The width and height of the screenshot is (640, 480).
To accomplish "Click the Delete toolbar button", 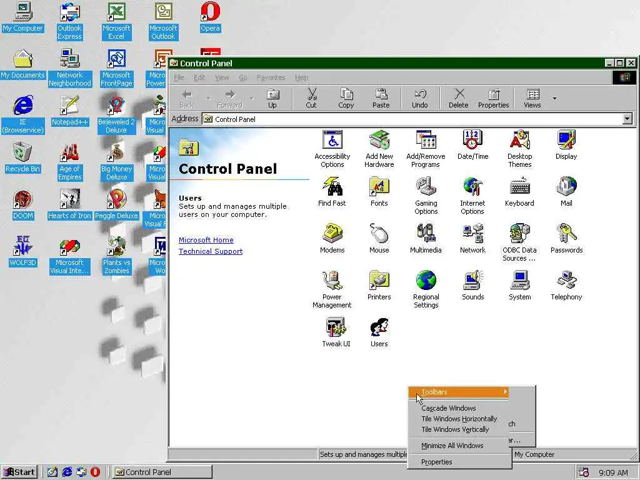I will (x=458, y=99).
